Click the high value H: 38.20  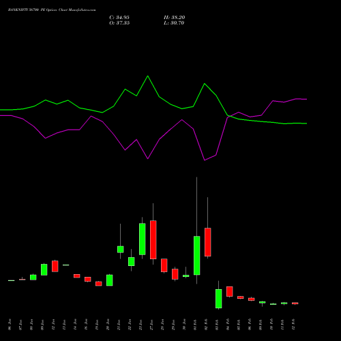click(175, 18)
